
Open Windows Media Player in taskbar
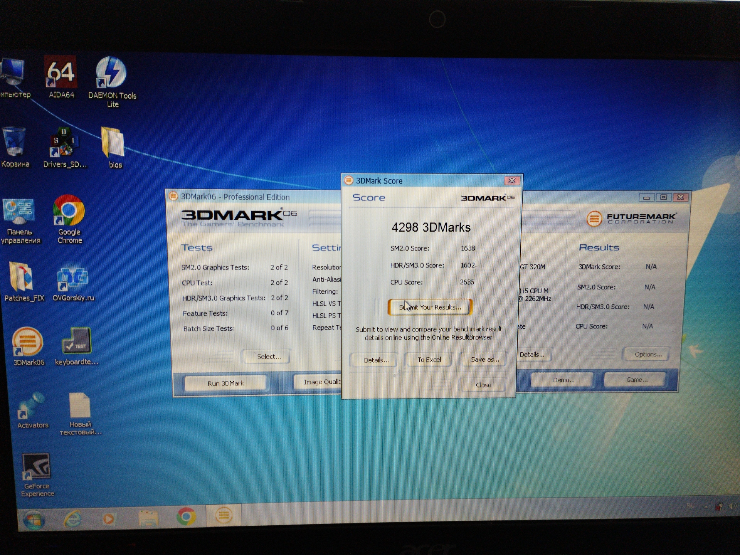coord(109,519)
